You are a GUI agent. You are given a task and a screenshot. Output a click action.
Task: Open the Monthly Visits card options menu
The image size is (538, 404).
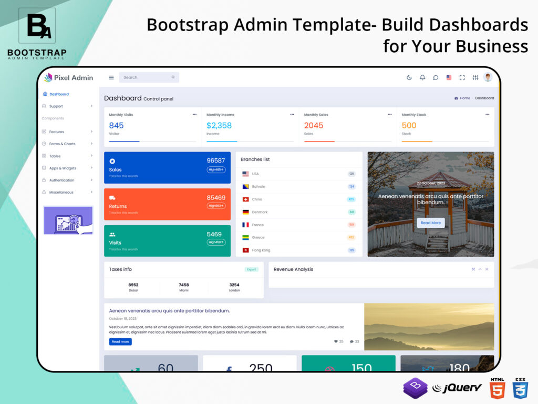point(194,114)
